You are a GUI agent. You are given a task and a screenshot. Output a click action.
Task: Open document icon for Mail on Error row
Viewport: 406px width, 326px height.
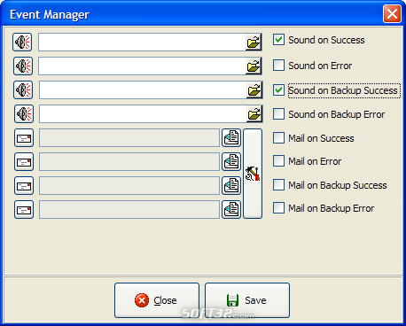pos(231,161)
